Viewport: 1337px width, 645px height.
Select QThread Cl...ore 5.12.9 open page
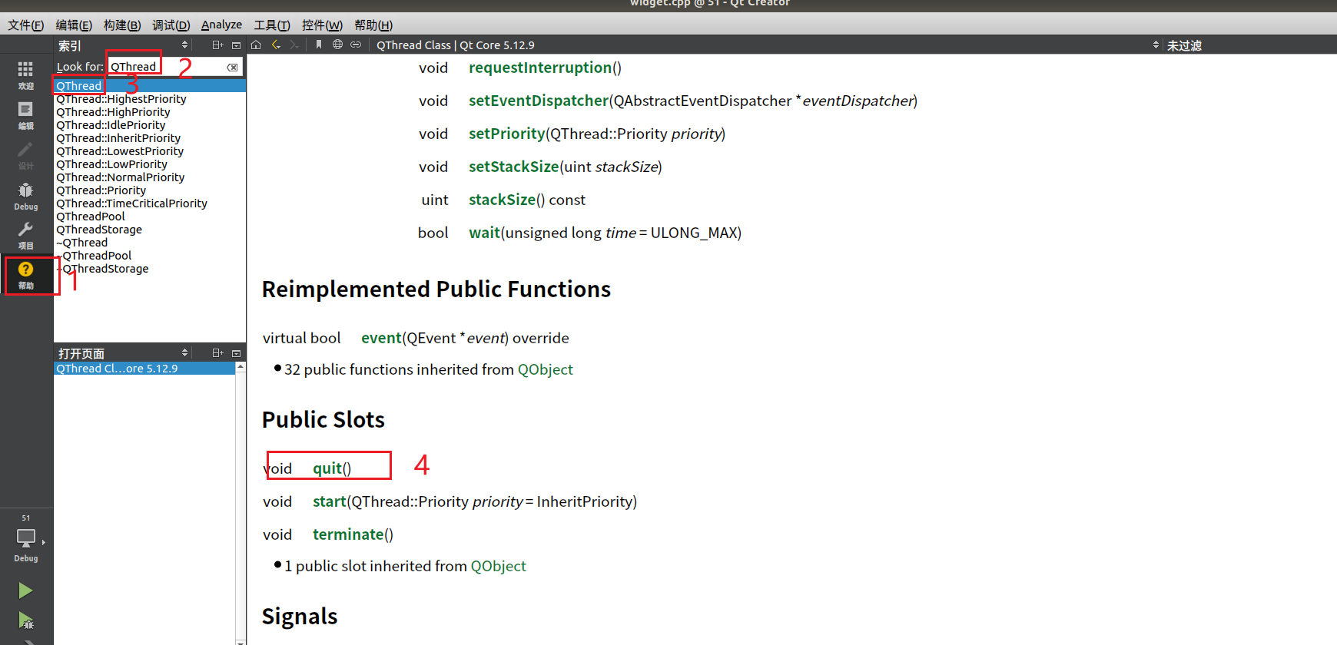click(144, 369)
